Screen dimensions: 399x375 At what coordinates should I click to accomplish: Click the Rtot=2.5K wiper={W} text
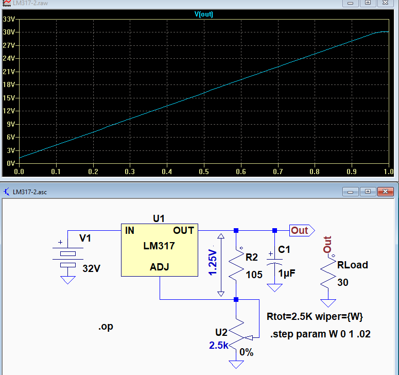click(x=315, y=316)
